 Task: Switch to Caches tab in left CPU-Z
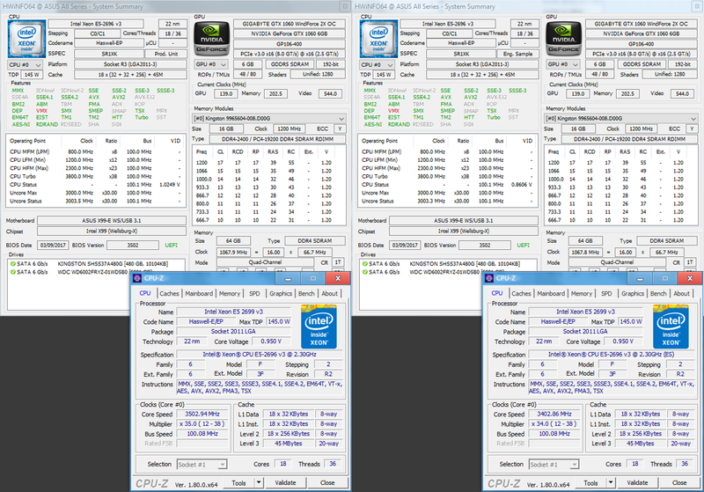coord(169,294)
